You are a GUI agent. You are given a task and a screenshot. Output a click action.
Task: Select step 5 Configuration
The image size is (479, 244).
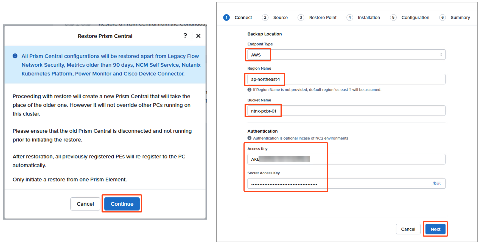tap(410, 18)
